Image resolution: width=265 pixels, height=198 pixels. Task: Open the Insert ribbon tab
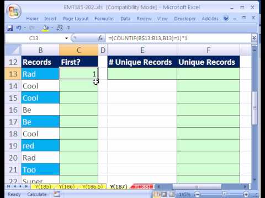point(50,19)
